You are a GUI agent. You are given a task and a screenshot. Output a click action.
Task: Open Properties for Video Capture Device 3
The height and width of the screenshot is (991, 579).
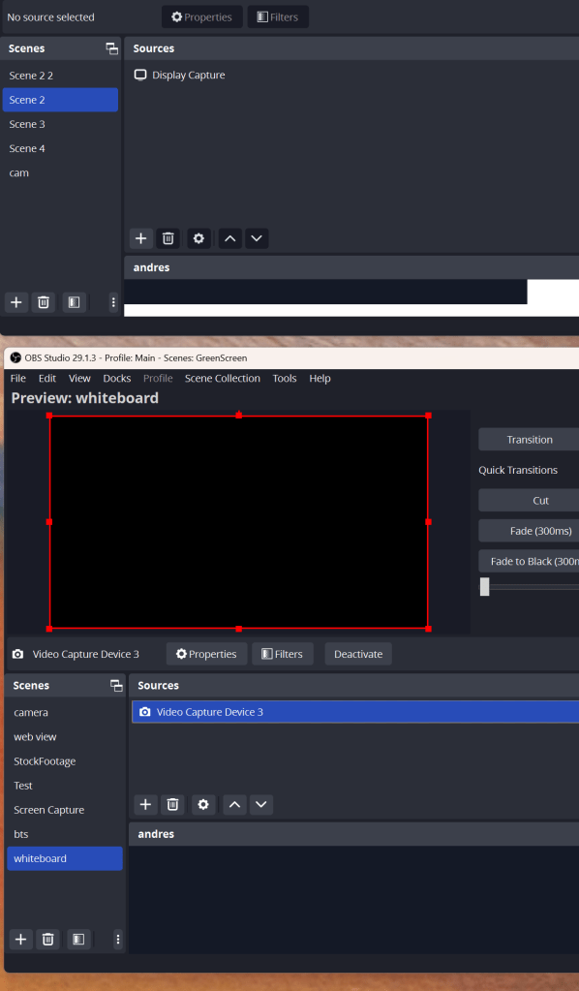206,654
